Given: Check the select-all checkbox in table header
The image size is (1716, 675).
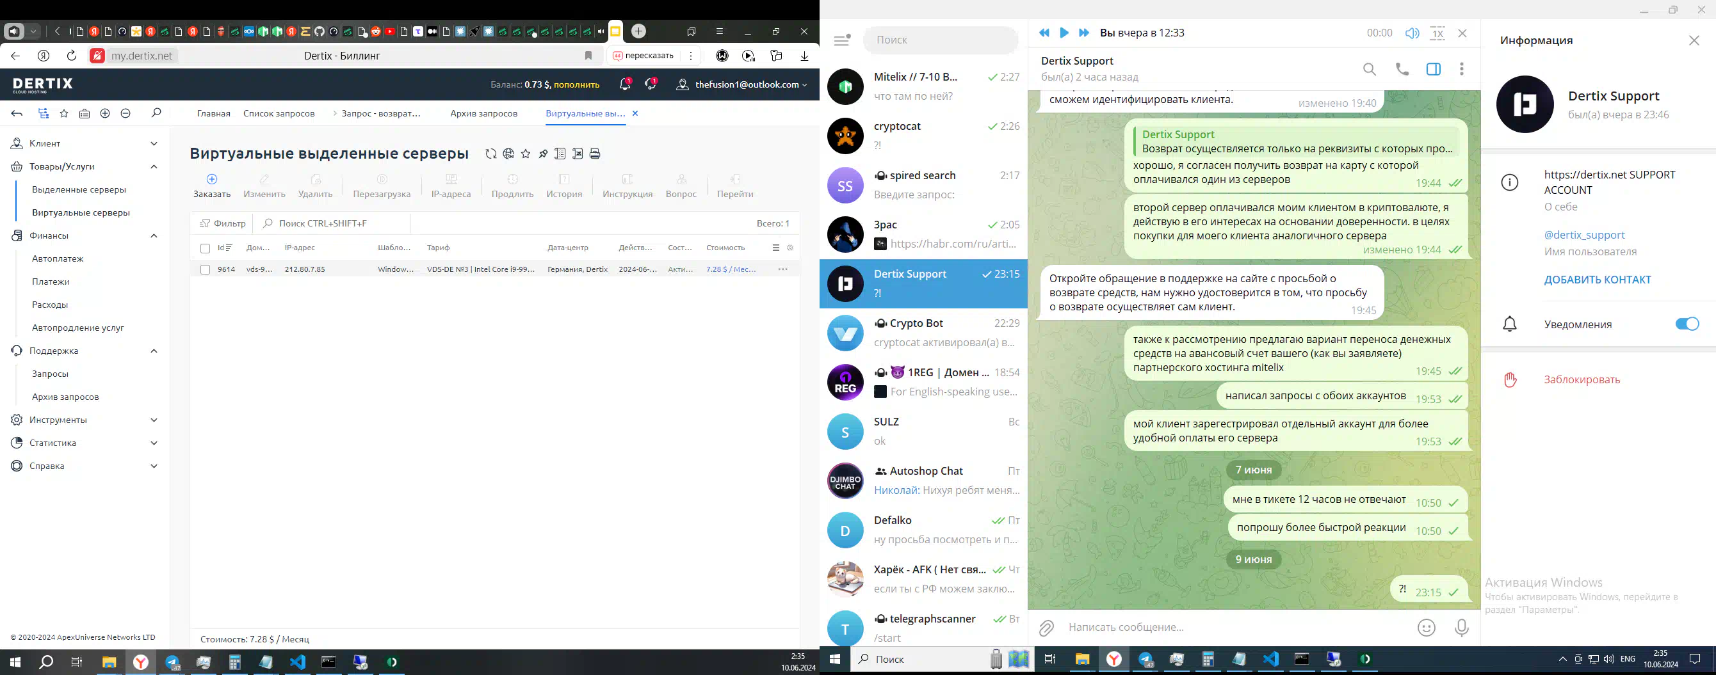Looking at the screenshot, I should 205,248.
